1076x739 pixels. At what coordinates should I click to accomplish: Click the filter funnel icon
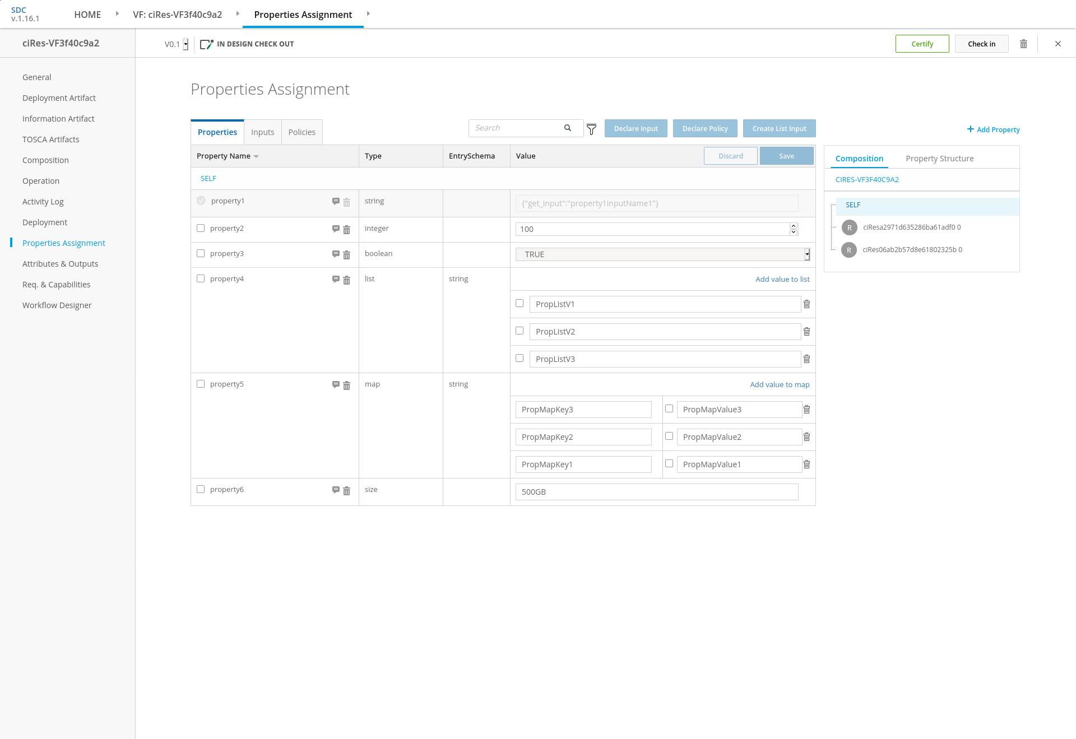coord(591,129)
